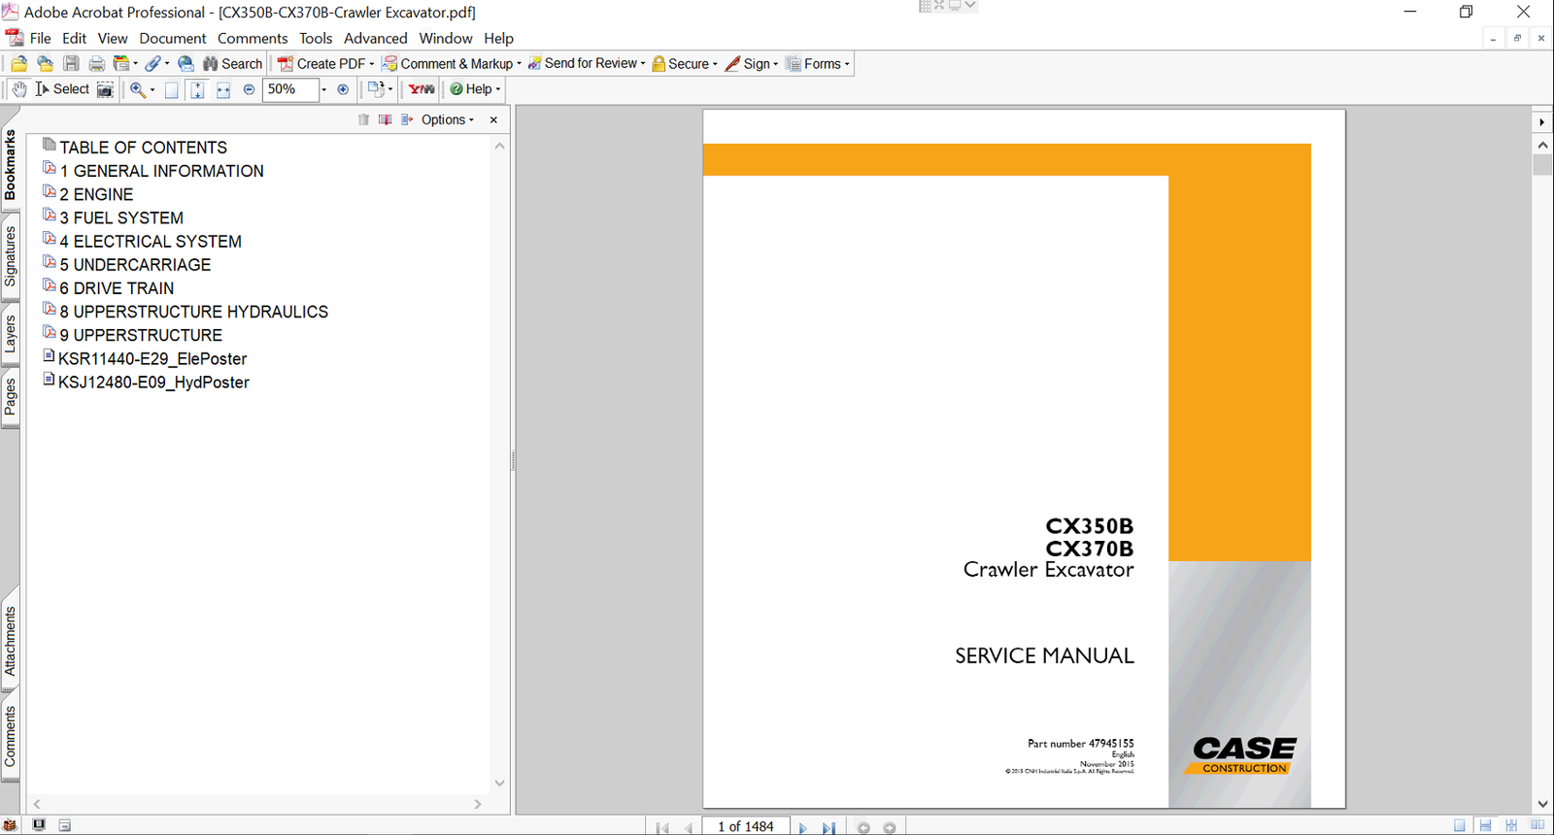Screen dimensions: 1554x835
Task: Click the Fit Width icon
Action: (x=222, y=89)
